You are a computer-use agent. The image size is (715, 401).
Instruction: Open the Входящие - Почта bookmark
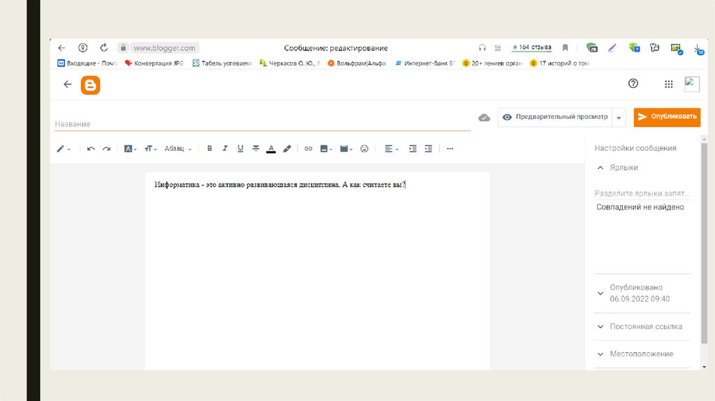[87, 63]
